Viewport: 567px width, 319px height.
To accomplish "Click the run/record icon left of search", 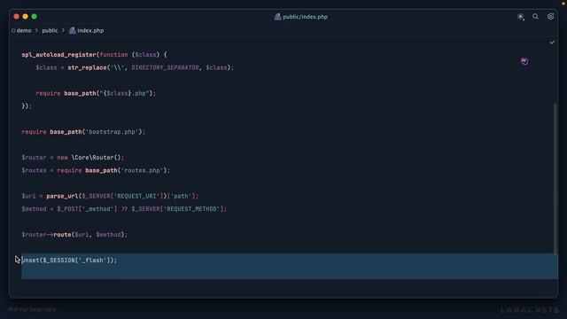I will 521,17.
